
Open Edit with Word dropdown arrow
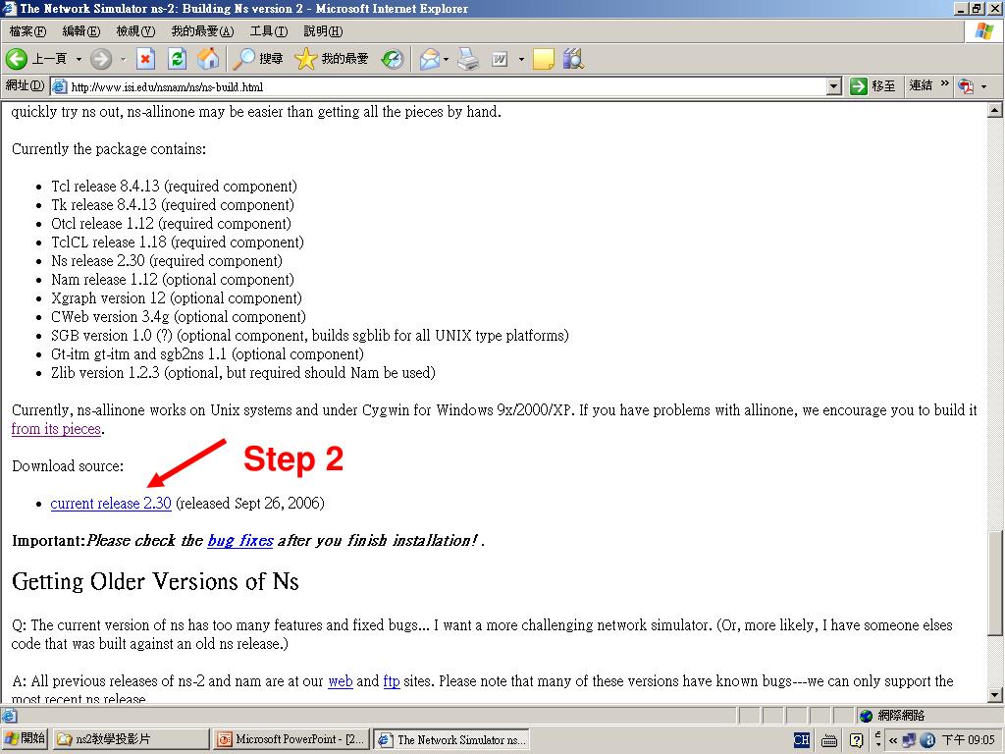pyautogui.click(x=521, y=59)
